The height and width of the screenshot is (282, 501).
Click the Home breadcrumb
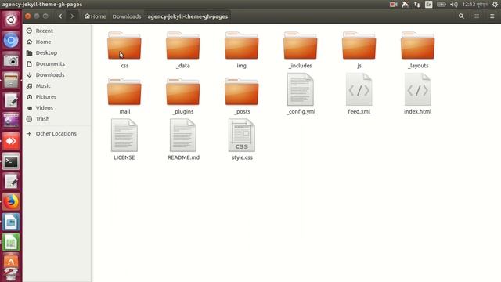click(x=95, y=16)
